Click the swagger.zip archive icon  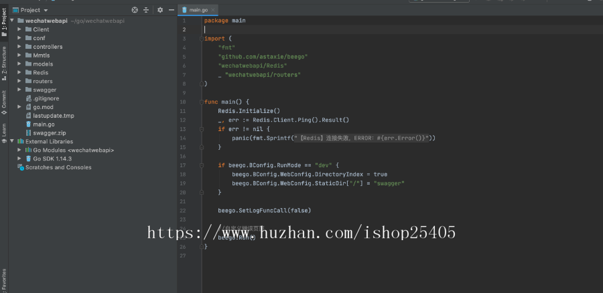click(x=28, y=133)
